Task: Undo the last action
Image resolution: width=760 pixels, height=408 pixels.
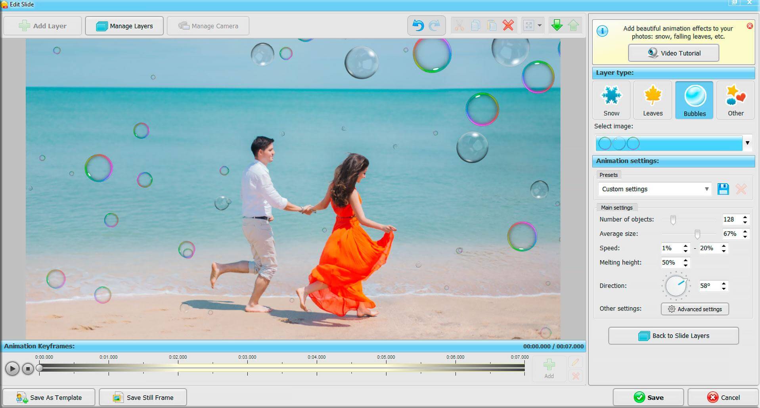Action: (417, 25)
